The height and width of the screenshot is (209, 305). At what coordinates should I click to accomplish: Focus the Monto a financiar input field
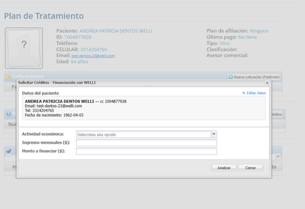point(146,151)
